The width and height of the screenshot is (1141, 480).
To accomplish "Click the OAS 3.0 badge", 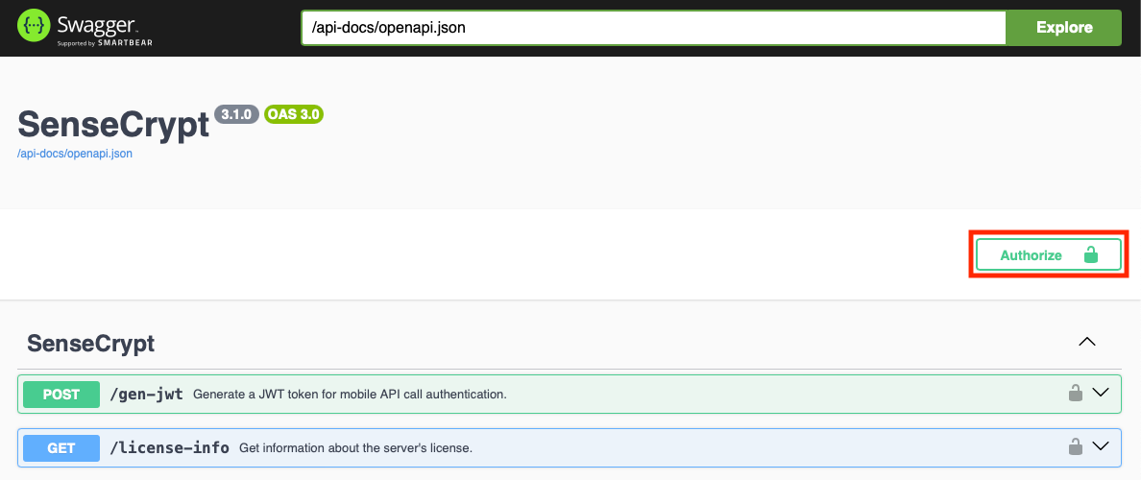I will (294, 114).
